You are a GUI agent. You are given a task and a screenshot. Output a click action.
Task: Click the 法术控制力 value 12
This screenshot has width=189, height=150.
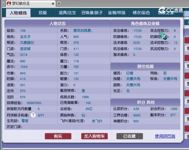[176, 43]
